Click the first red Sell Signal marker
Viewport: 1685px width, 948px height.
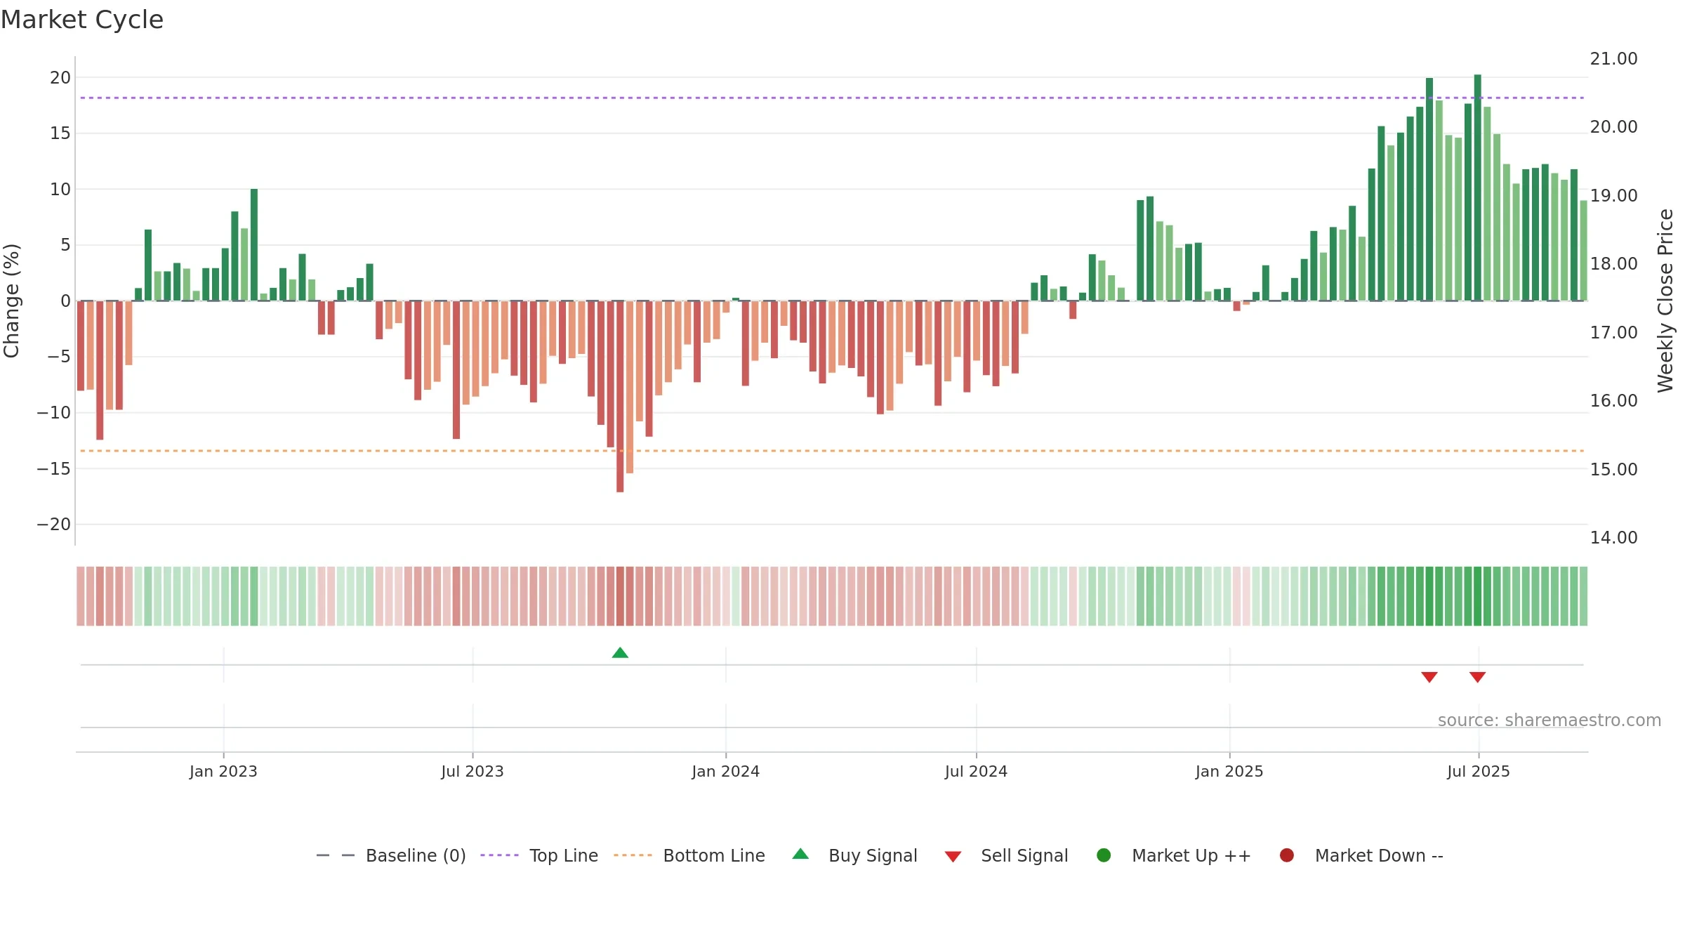click(1429, 677)
